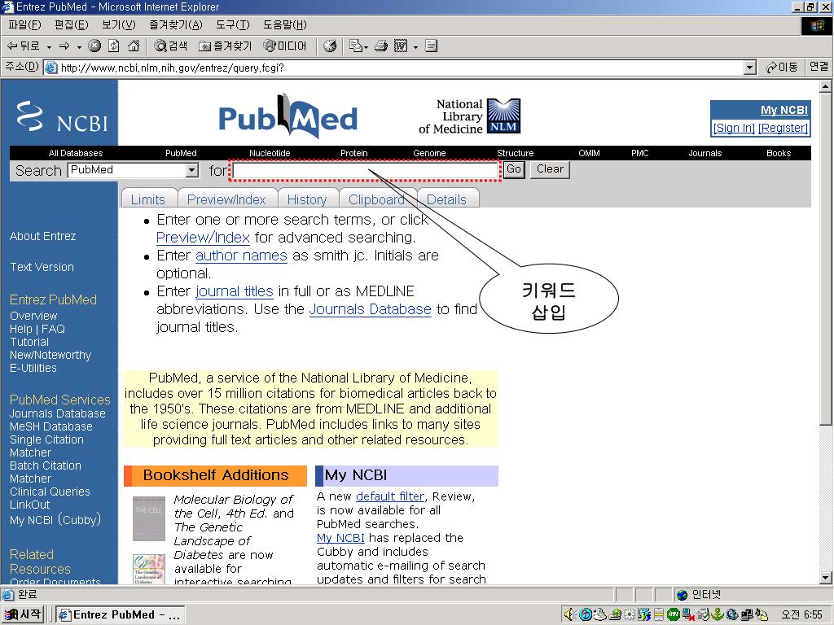Open the 미디어 media toolbar button
The width and height of the screenshot is (834, 625).
(285, 46)
